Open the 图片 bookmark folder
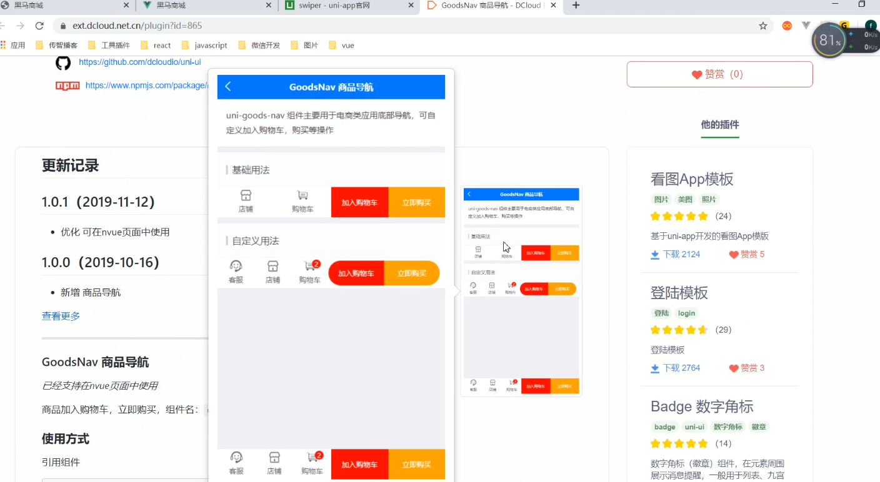The height and width of the screenshot is (482, 880). point(304,45)
